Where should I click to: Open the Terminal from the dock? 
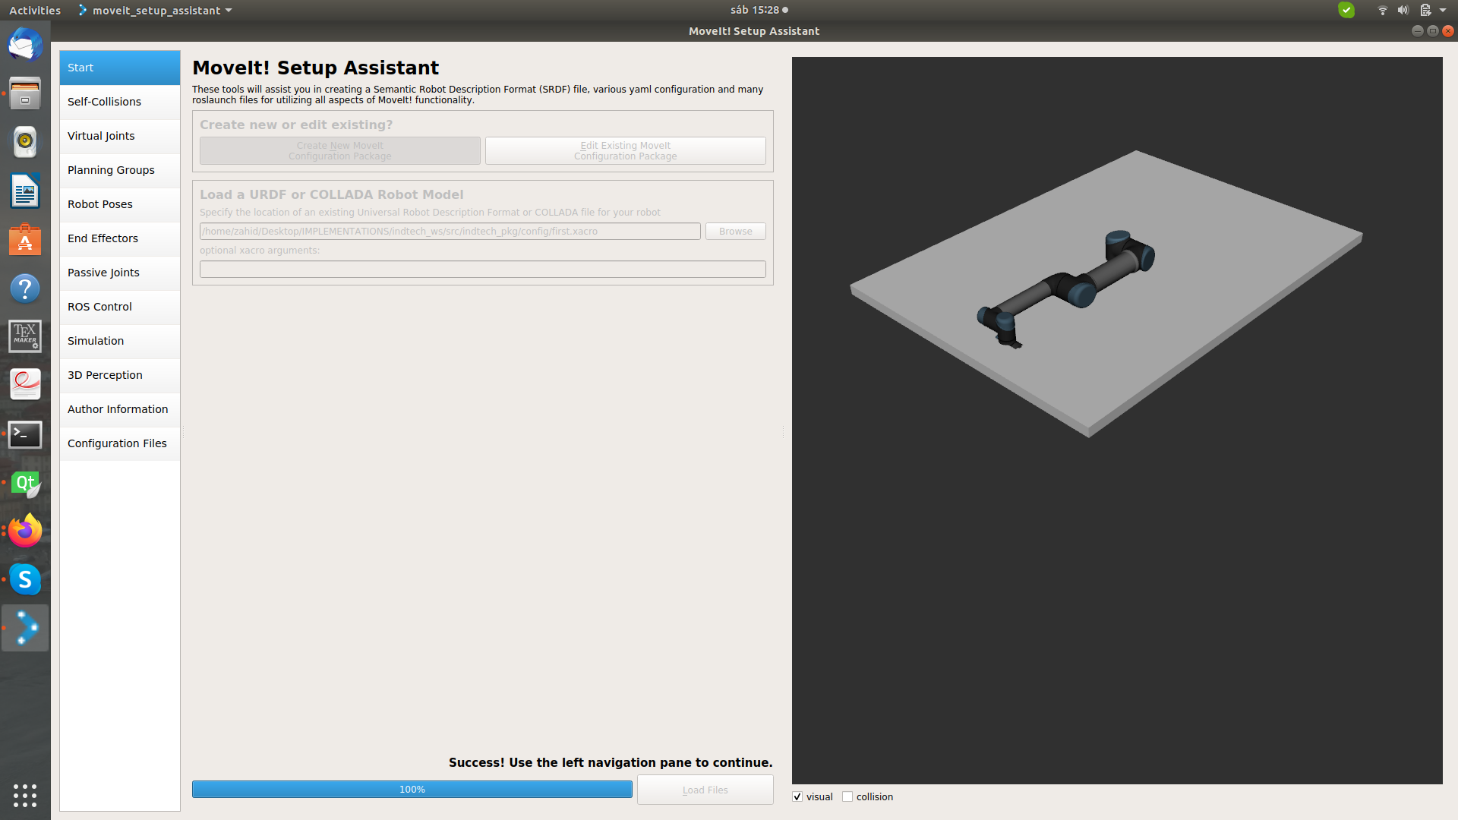click(25, 434)
